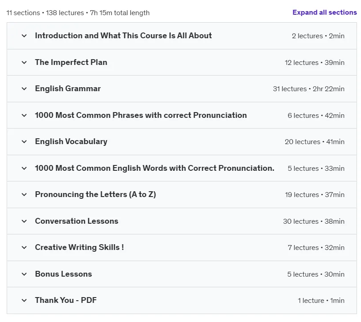Click the 31 lectures 2hr 22min label
Viewport: 361px width, 322px height.
(308, 89)
